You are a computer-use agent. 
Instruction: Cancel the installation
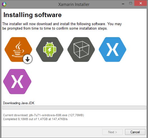135,132
